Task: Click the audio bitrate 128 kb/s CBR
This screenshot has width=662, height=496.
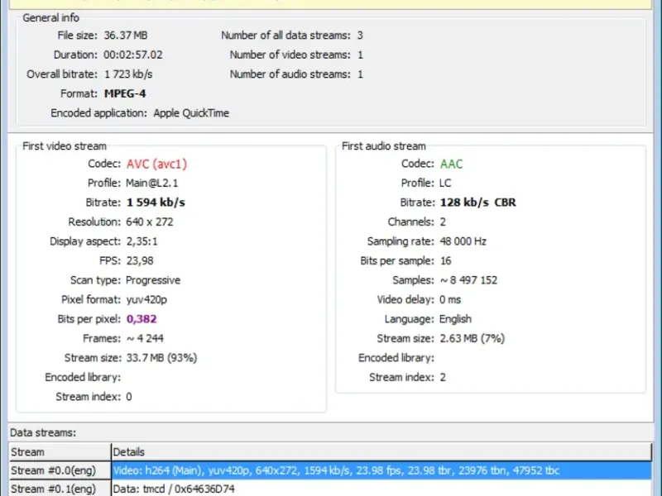Action: (x=478, y=203)
